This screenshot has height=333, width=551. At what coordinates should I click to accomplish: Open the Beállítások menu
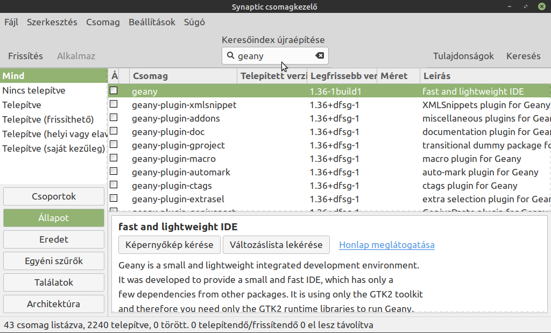click(x=152, y=22)
